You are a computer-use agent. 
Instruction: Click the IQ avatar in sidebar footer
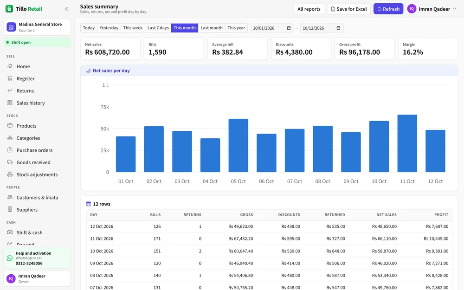tap(11, 278)
